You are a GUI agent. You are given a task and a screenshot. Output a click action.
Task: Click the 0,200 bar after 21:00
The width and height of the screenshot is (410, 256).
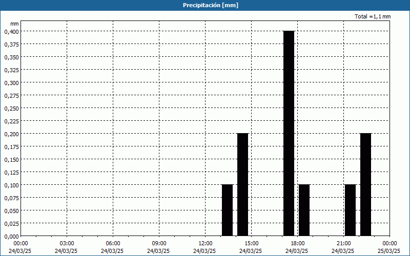tap(365, 184)
